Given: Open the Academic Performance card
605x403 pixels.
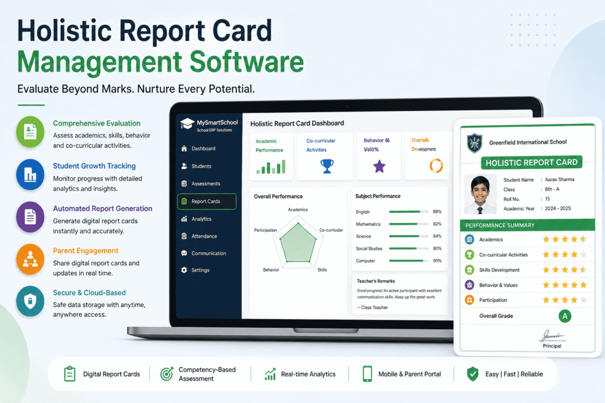Looking at the screenshot, I should point(271,156).
